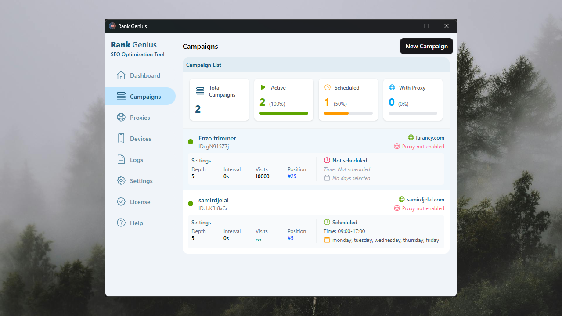The height and width of the screenshot is (316, 562).
Task: Click the Active campaigns green progress bar
Action: (x=284, y=113)
